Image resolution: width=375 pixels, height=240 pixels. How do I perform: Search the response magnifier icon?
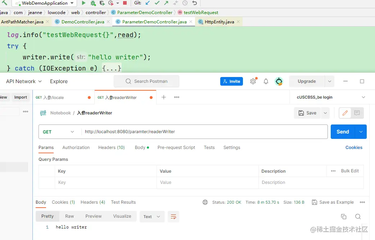(x=358, y=217)
